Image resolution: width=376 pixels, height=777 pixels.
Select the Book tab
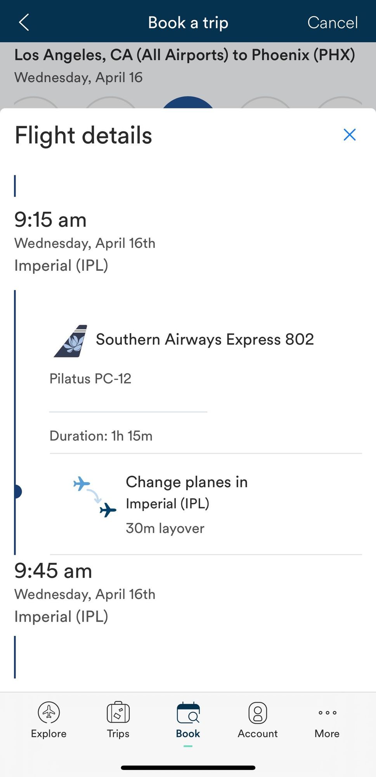pos(188,720)
